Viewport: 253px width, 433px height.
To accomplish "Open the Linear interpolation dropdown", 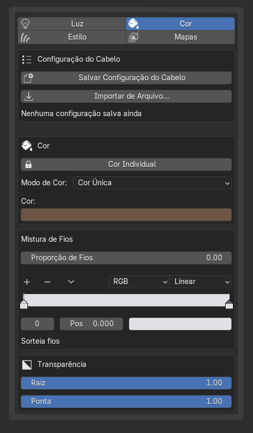I will (201, 281).
